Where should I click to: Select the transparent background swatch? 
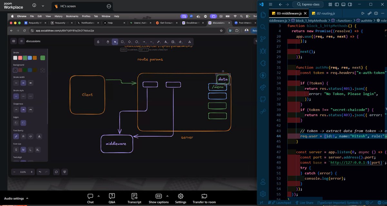[15, 70]
